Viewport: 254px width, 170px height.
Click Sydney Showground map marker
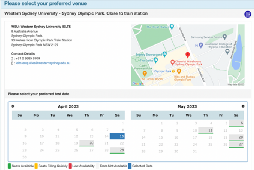[x=165, y=54]
